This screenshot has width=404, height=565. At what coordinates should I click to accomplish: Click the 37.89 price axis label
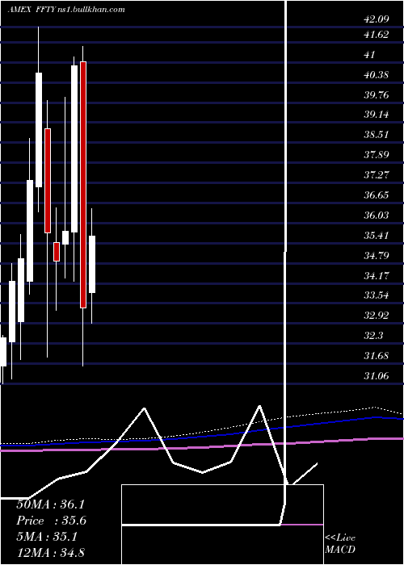point(377,155)
